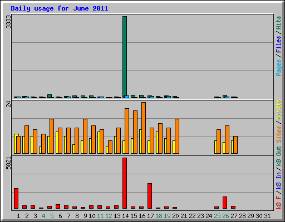This screenshot has height=222, width=285.
Task: Click the 'Hits' legend label
Action: coord(278,23)
